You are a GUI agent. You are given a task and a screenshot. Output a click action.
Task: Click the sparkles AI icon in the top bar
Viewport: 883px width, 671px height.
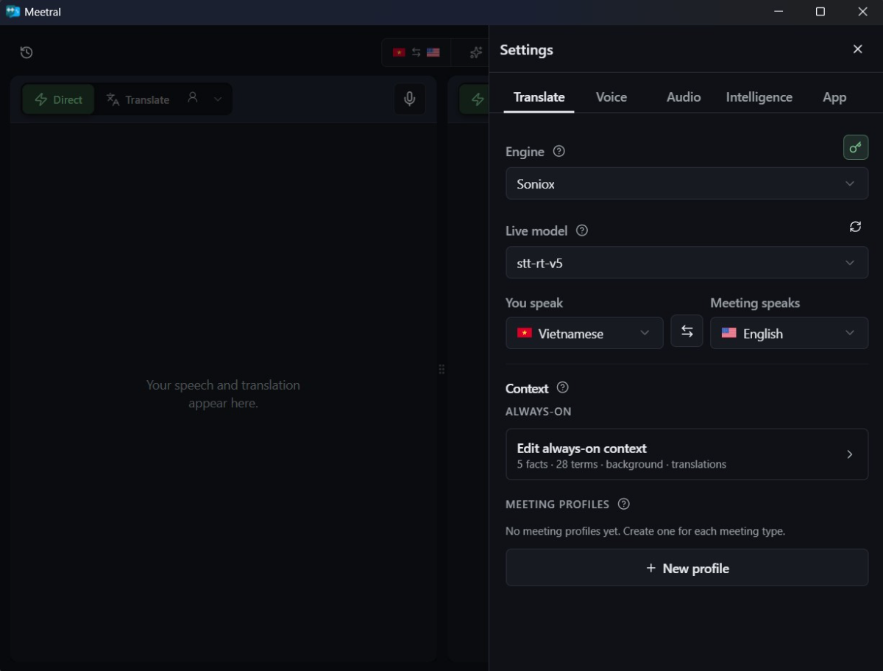click(x=476, y=52)
